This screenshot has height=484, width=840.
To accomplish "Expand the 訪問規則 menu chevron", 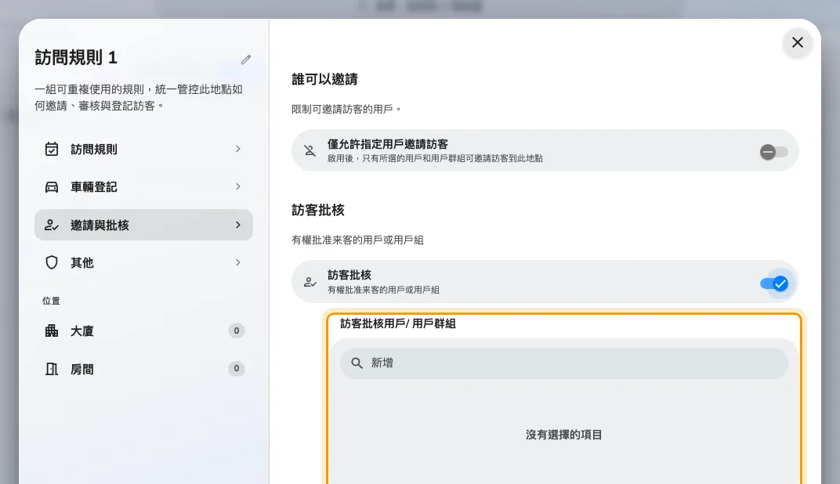I will (238, 149).
